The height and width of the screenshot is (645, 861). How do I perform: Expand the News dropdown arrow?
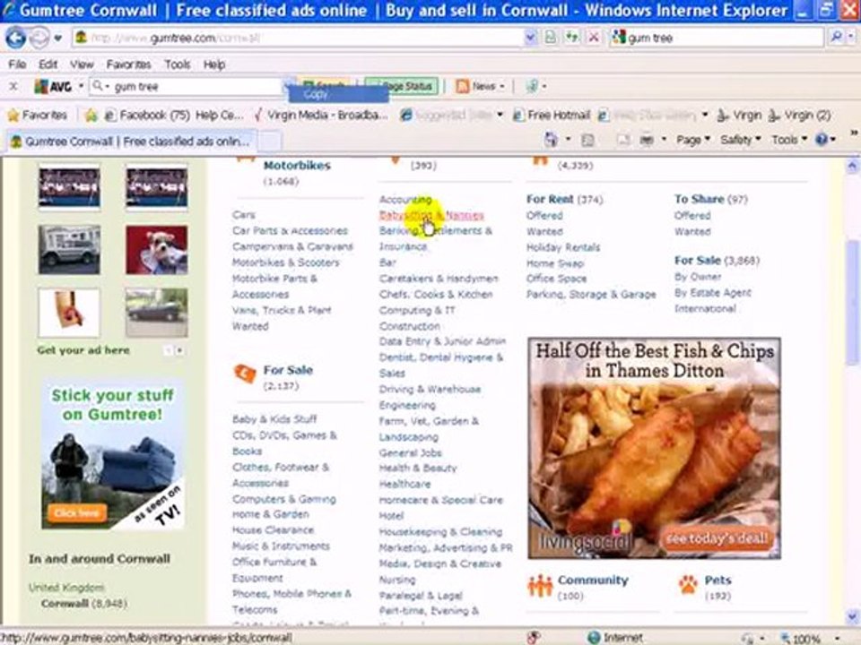tap(502, 87)
